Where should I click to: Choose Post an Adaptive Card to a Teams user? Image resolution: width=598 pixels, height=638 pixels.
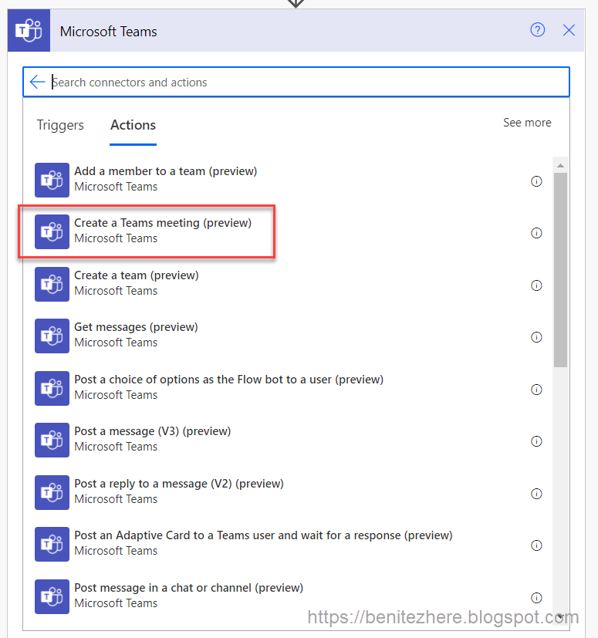pyautogui.click(x=263, y=535)
